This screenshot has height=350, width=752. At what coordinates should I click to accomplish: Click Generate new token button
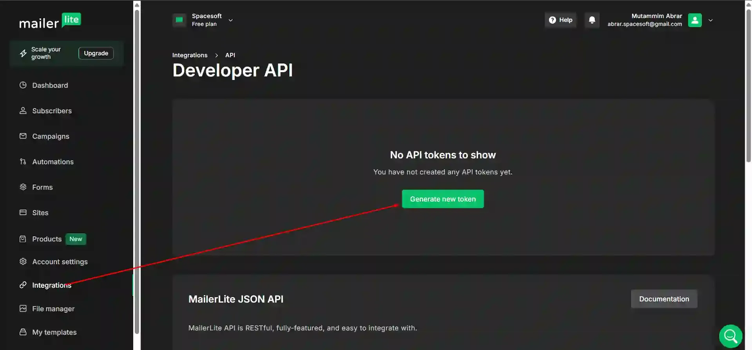click(443, 199)
